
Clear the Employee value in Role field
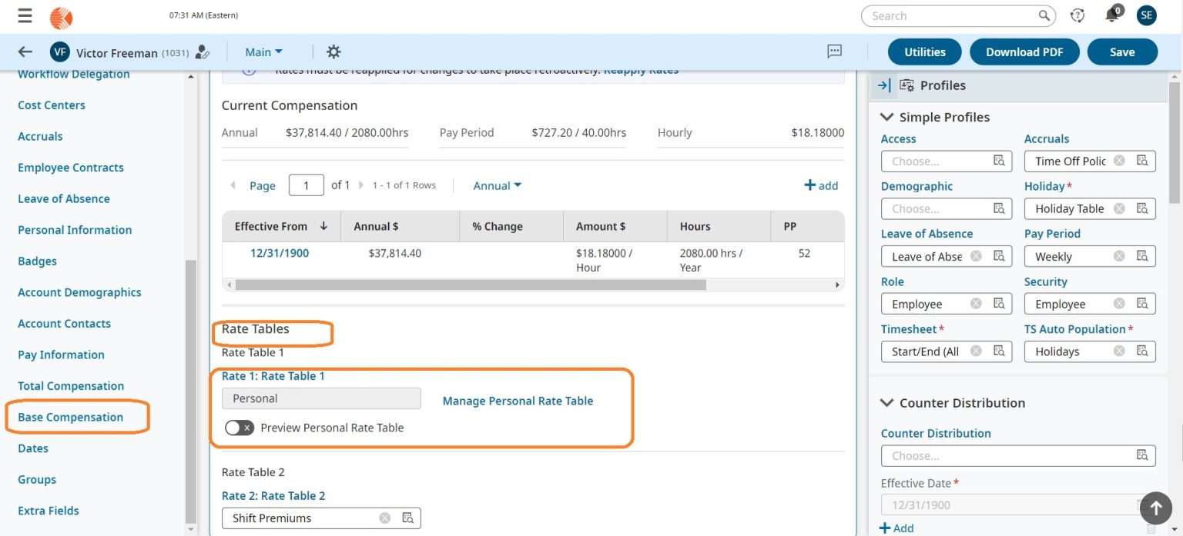975,303
